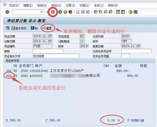Click the 税 tax button
The height and width of the screenshot is (127, 157).
click(34, 28)
